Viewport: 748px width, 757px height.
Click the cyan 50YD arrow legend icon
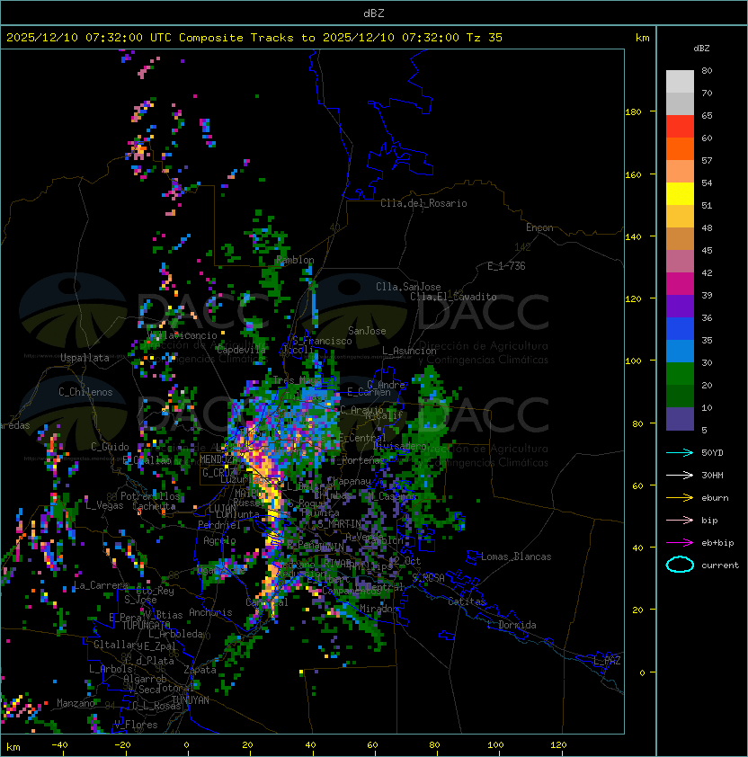680,452
